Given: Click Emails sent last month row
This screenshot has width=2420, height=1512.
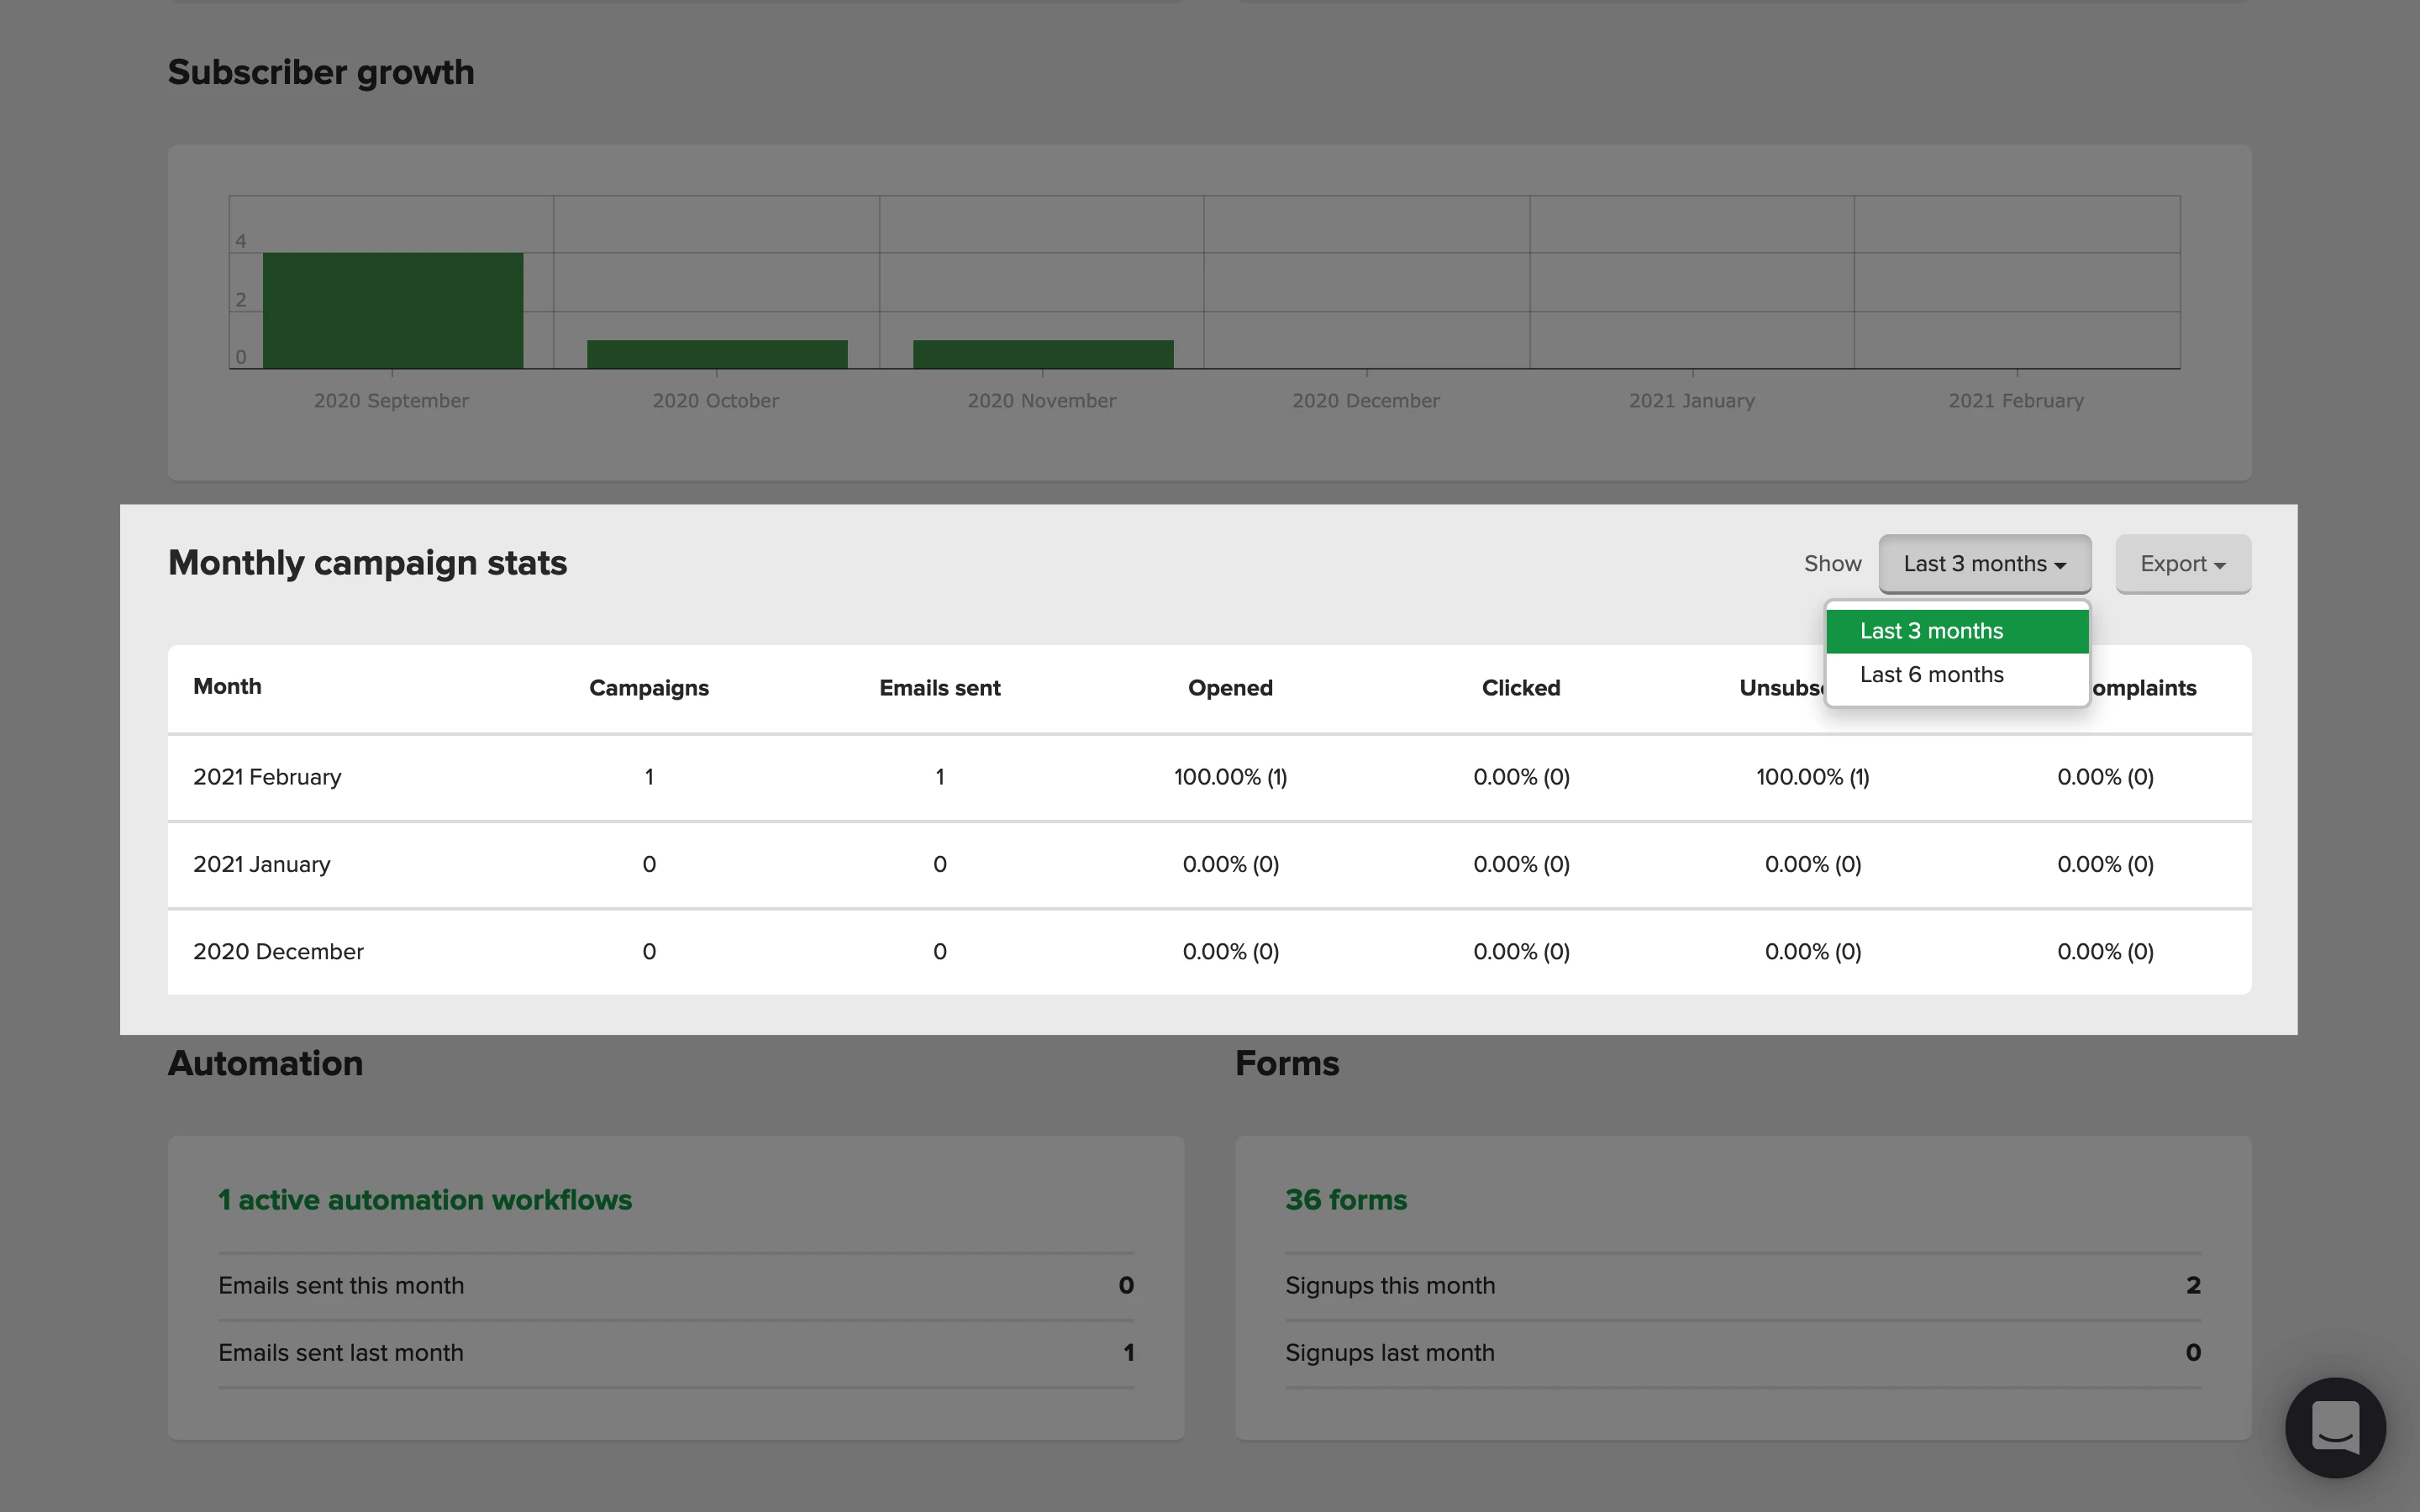Looking at the screenshot, I should (x=675, y=1352).
